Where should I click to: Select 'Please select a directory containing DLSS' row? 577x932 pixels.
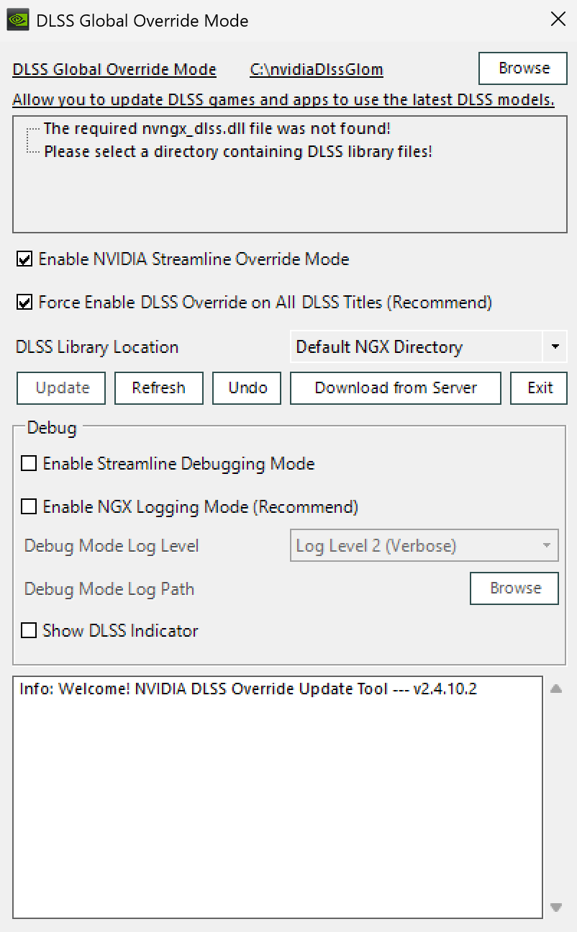click(x=238, y=152)
